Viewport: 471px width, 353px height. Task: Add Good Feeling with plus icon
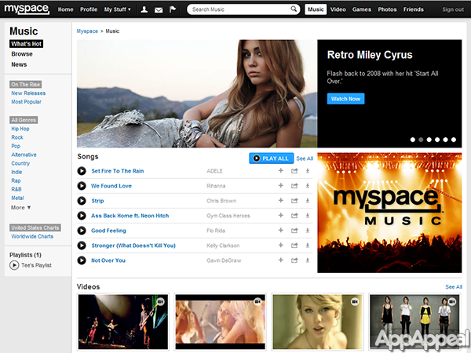coord(281,230)
